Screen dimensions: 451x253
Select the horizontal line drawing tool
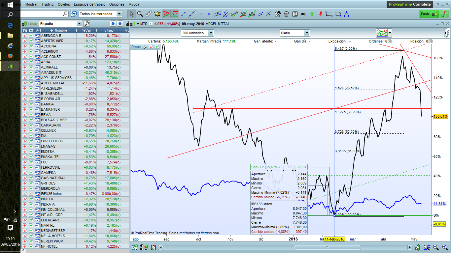[200, 14]
